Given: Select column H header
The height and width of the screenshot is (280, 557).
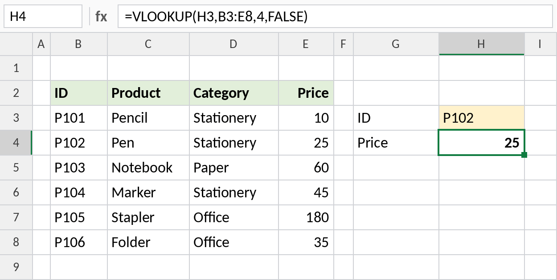Looking at the screenshot, I should (x=482, y=44).
